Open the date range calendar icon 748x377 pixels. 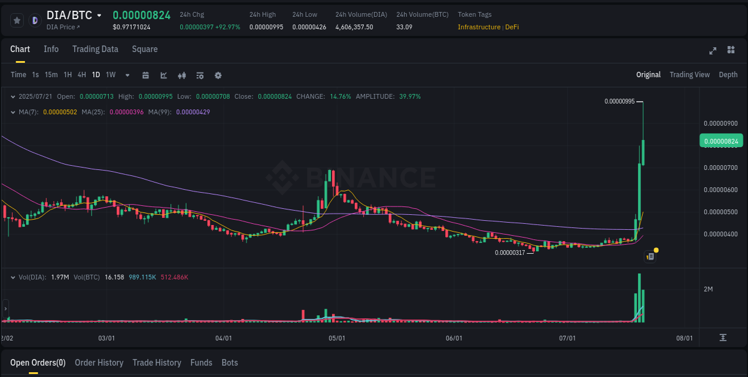point(145,75)
